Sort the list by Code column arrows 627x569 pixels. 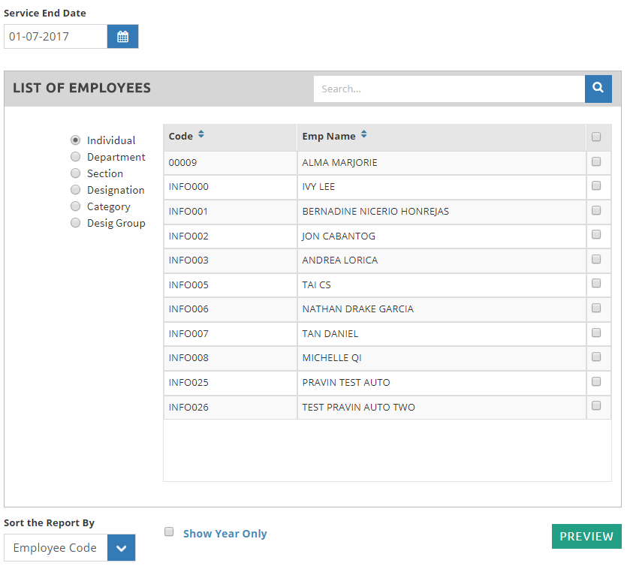coord(201,135)
